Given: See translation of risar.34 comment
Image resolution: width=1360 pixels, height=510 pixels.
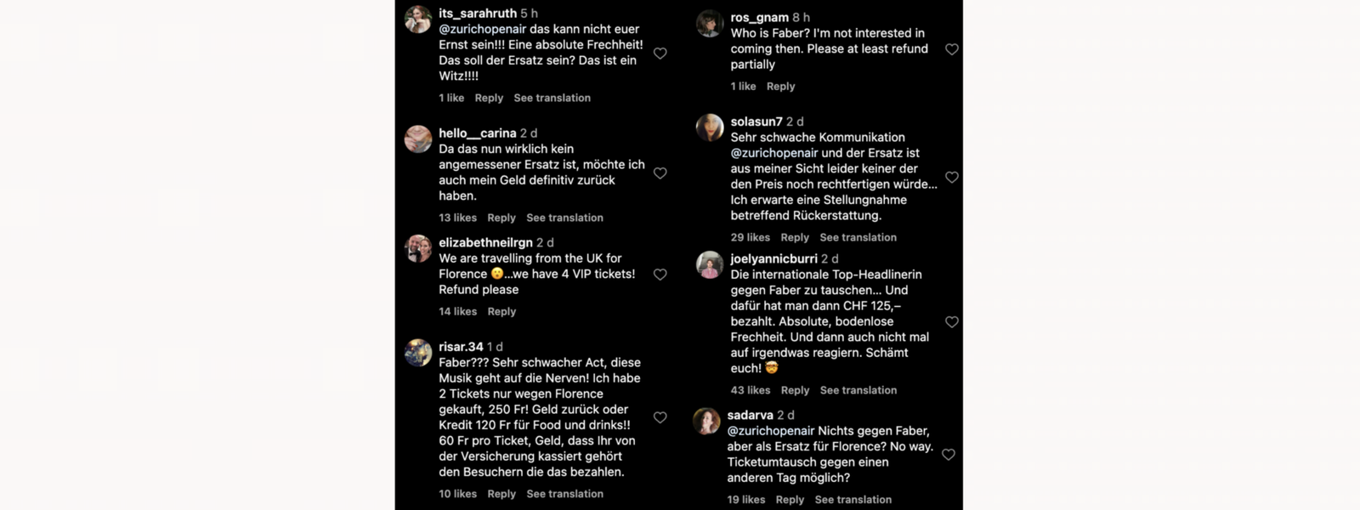Looking at the screenshot, I should click(x=564, y=494).
